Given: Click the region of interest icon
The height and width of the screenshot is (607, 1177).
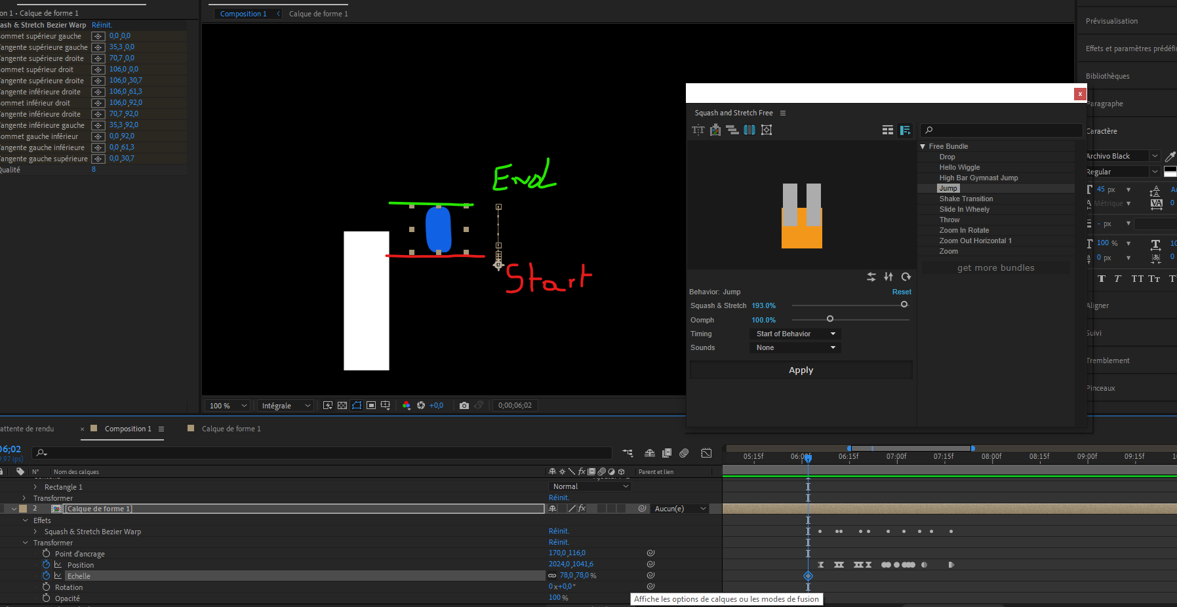Looking at the screenshot, I should [371, 405].
